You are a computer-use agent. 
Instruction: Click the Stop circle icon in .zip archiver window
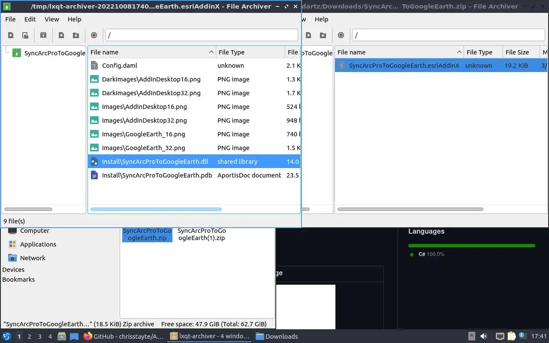[x=341, y=35]
